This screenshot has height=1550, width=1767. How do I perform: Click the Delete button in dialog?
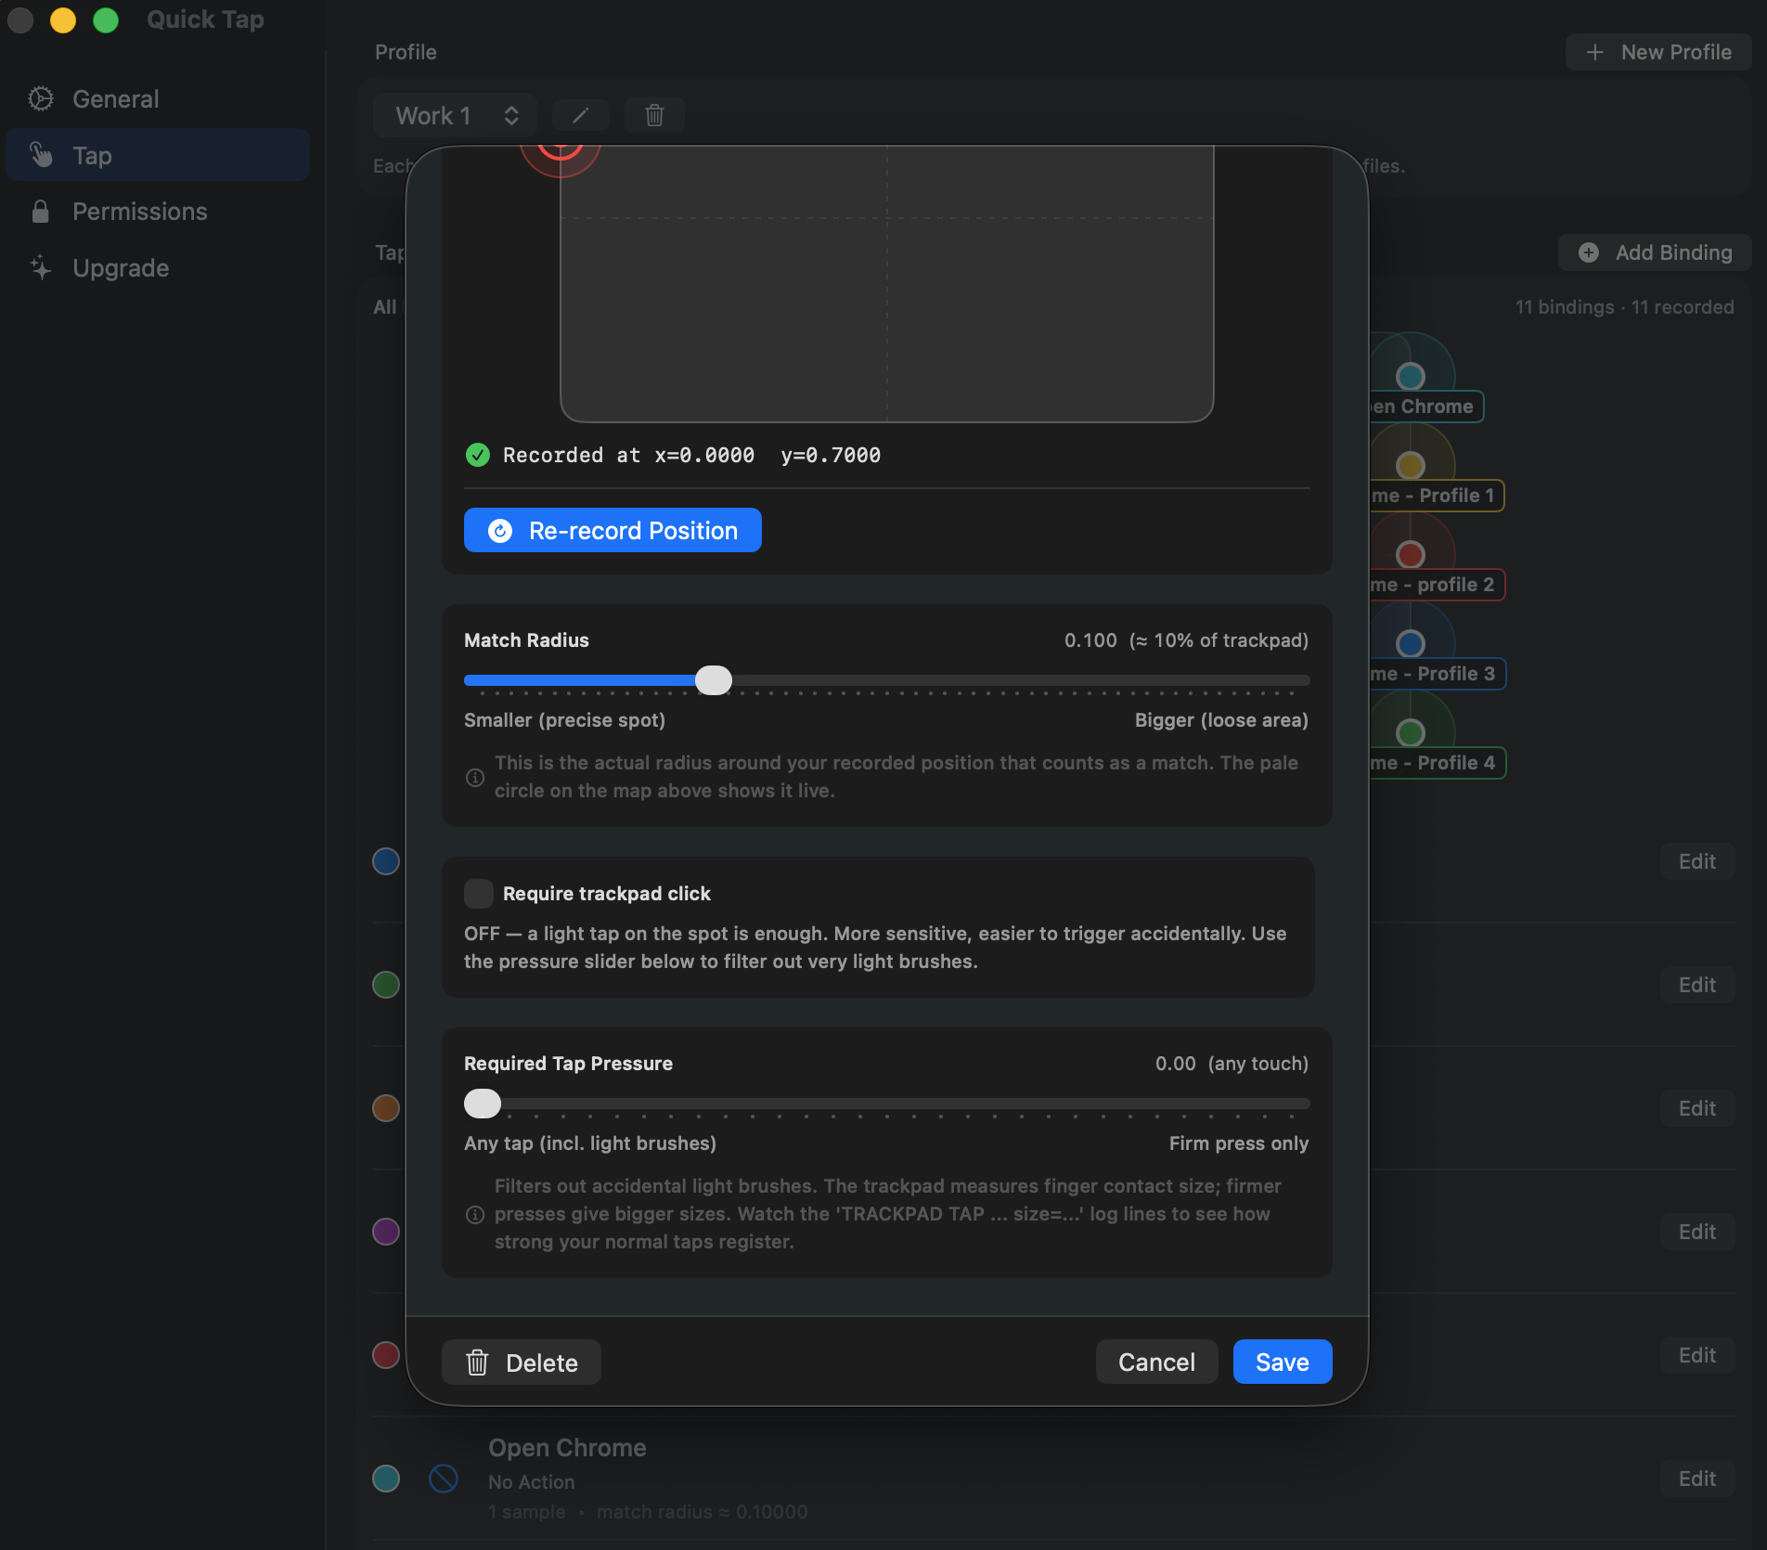[522, 1363]
